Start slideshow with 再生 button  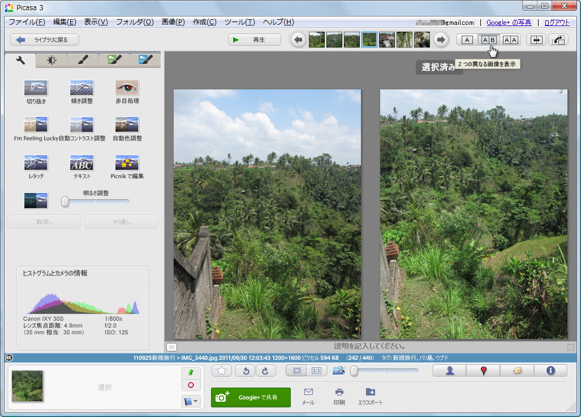[254, 40]
